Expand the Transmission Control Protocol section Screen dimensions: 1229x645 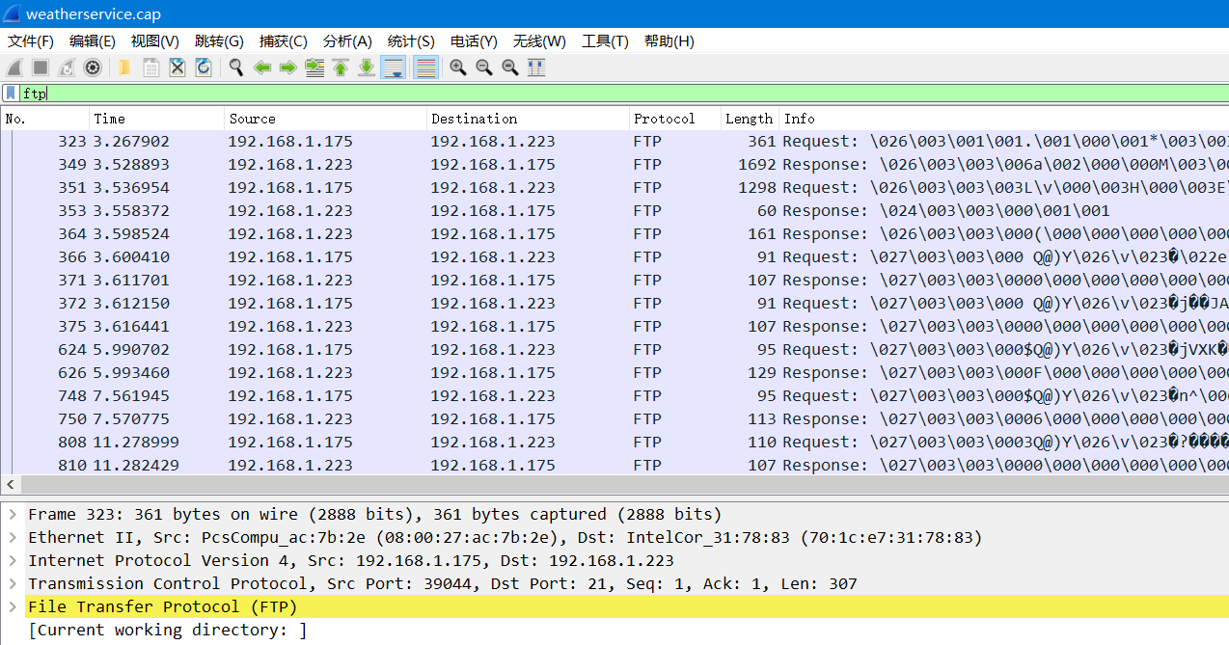(x=14, y=583)
